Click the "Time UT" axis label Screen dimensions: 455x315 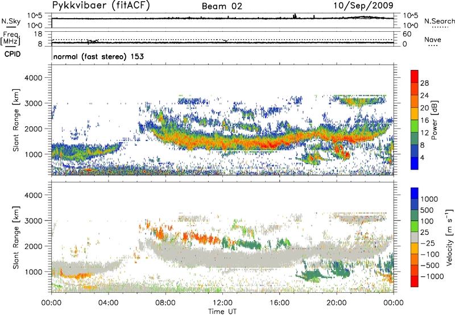(222, 311)
